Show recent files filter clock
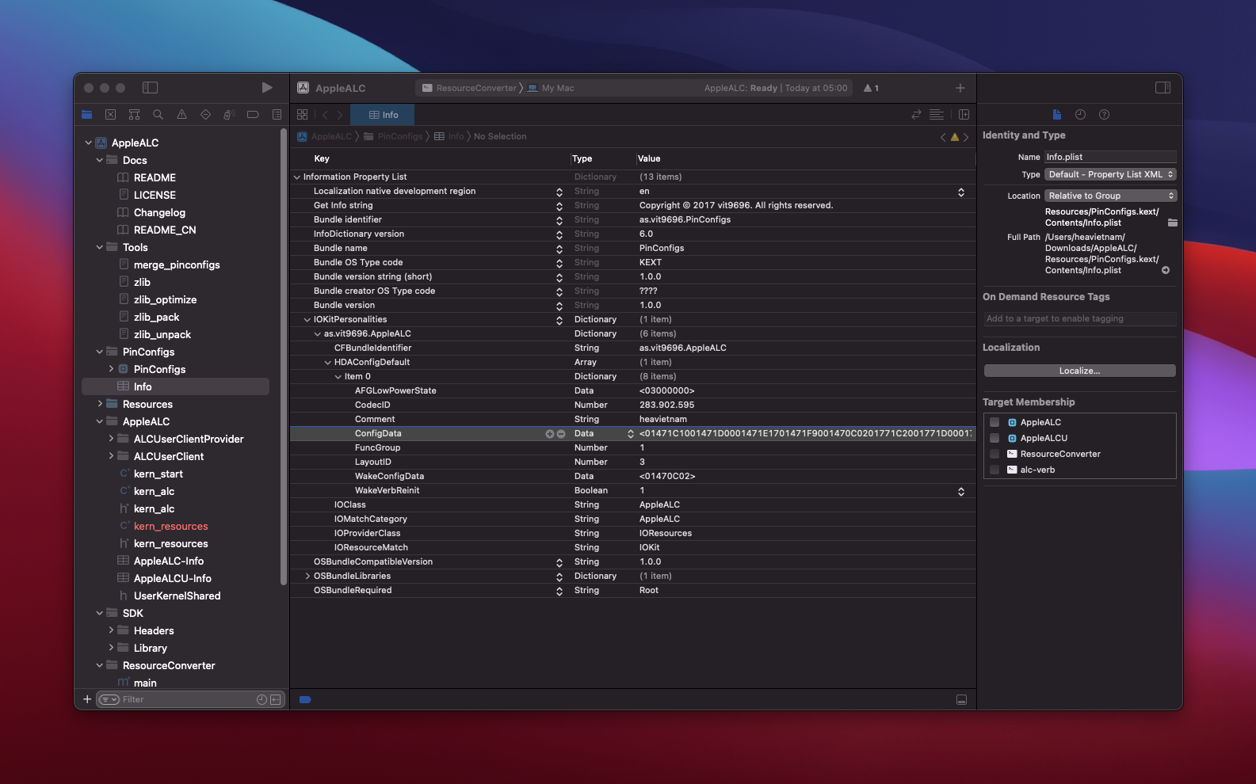The height and width of the screenshot is (784, 1256). pyautogui.click(x=262, y=699)
